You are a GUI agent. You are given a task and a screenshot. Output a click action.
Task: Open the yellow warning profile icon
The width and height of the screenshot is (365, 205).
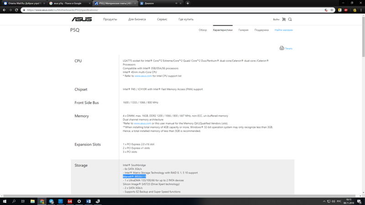pyautogui.click(x=355, y=10)
